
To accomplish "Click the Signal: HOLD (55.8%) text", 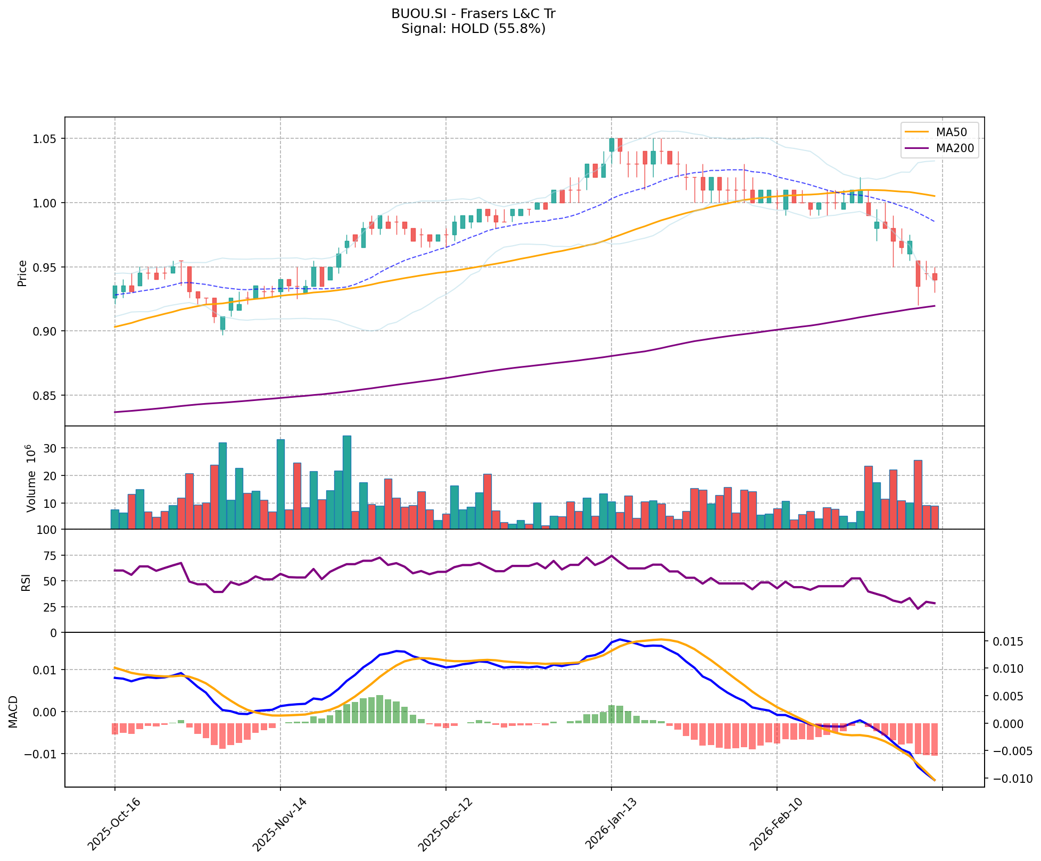I will 473,29.
